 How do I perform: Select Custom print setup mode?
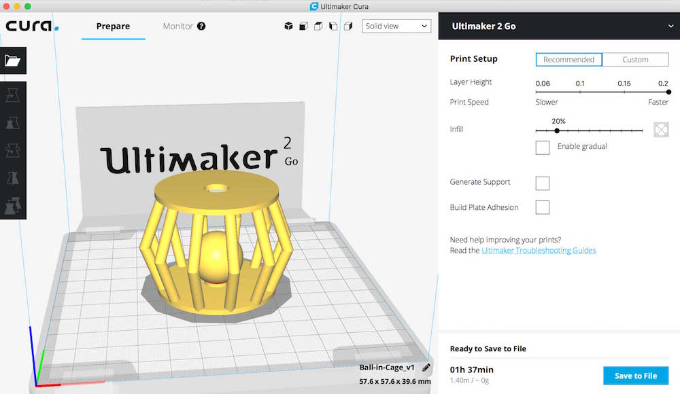(635, 59)
